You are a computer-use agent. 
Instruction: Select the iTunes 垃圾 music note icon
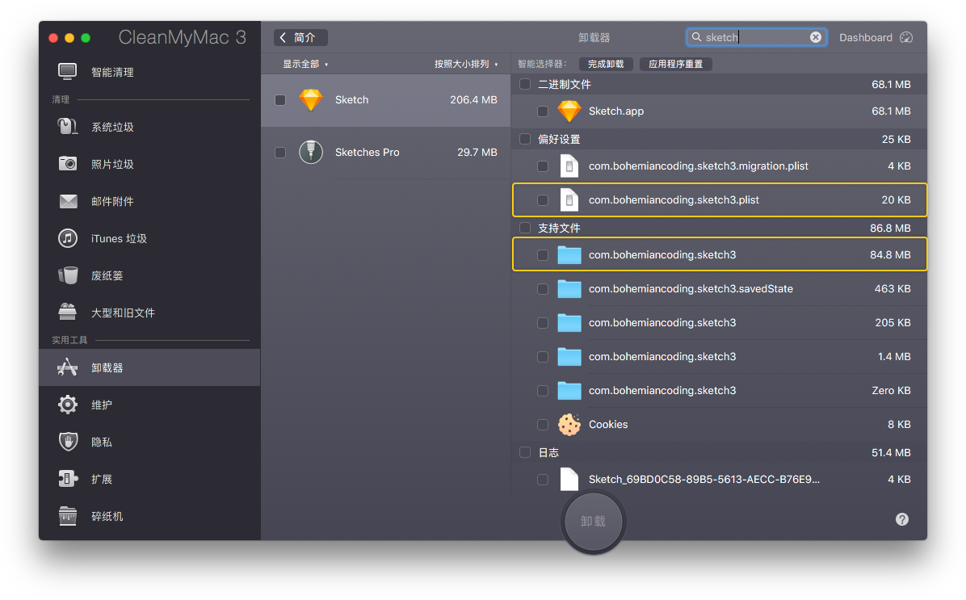(68, 237)
